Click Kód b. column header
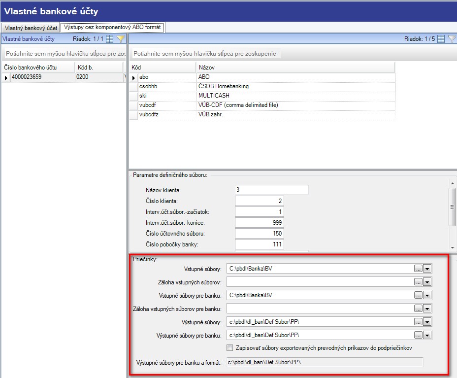The width and height of the screenshot is (457, 378). [99, 68]
